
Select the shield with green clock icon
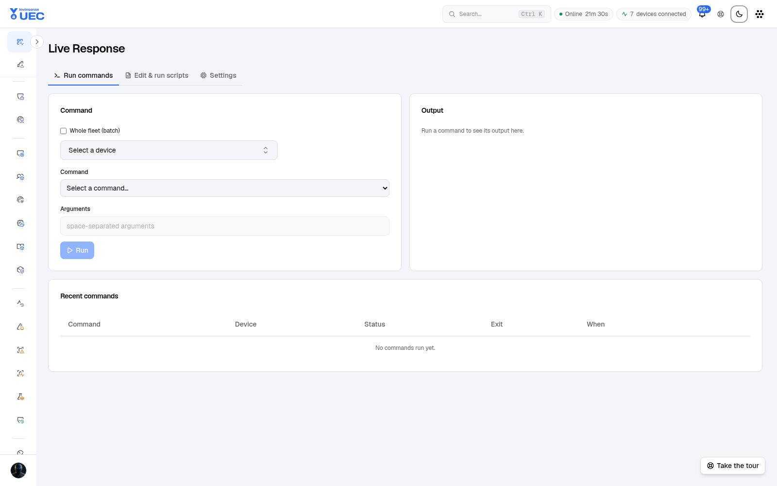point(20,420)
